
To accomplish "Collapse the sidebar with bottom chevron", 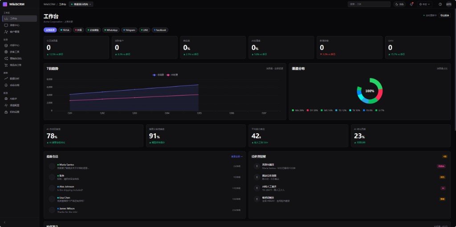I will (x=4, y=223).
